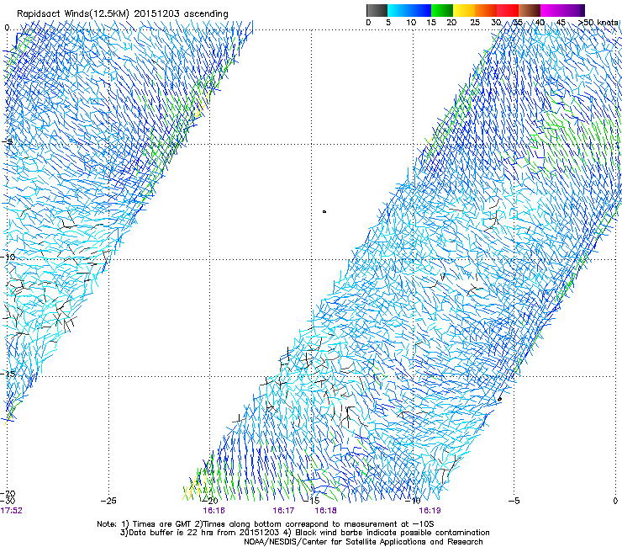This screenshot has height=547, width=622.
Task: Select the '16:17' purple time label
Action: click(x=283, y=511)
